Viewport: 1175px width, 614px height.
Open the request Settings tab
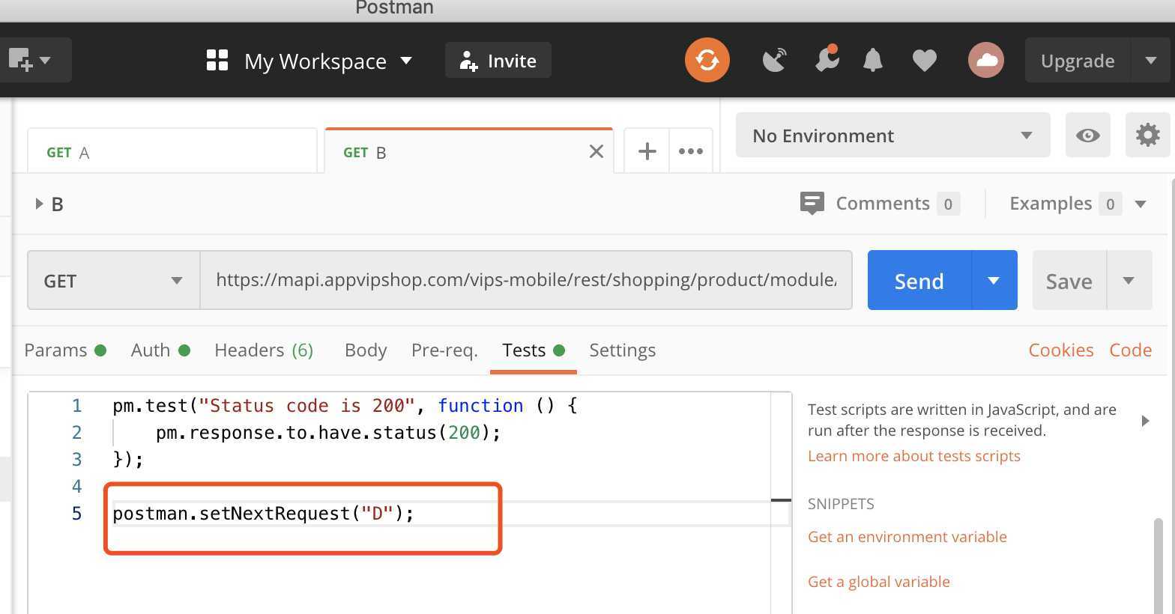[622, 350]
